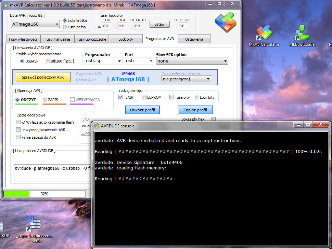Select the ZAPIS operation radio button
Image resolution: width=332 pixels, height=249 pixels.
click(44, 100)
